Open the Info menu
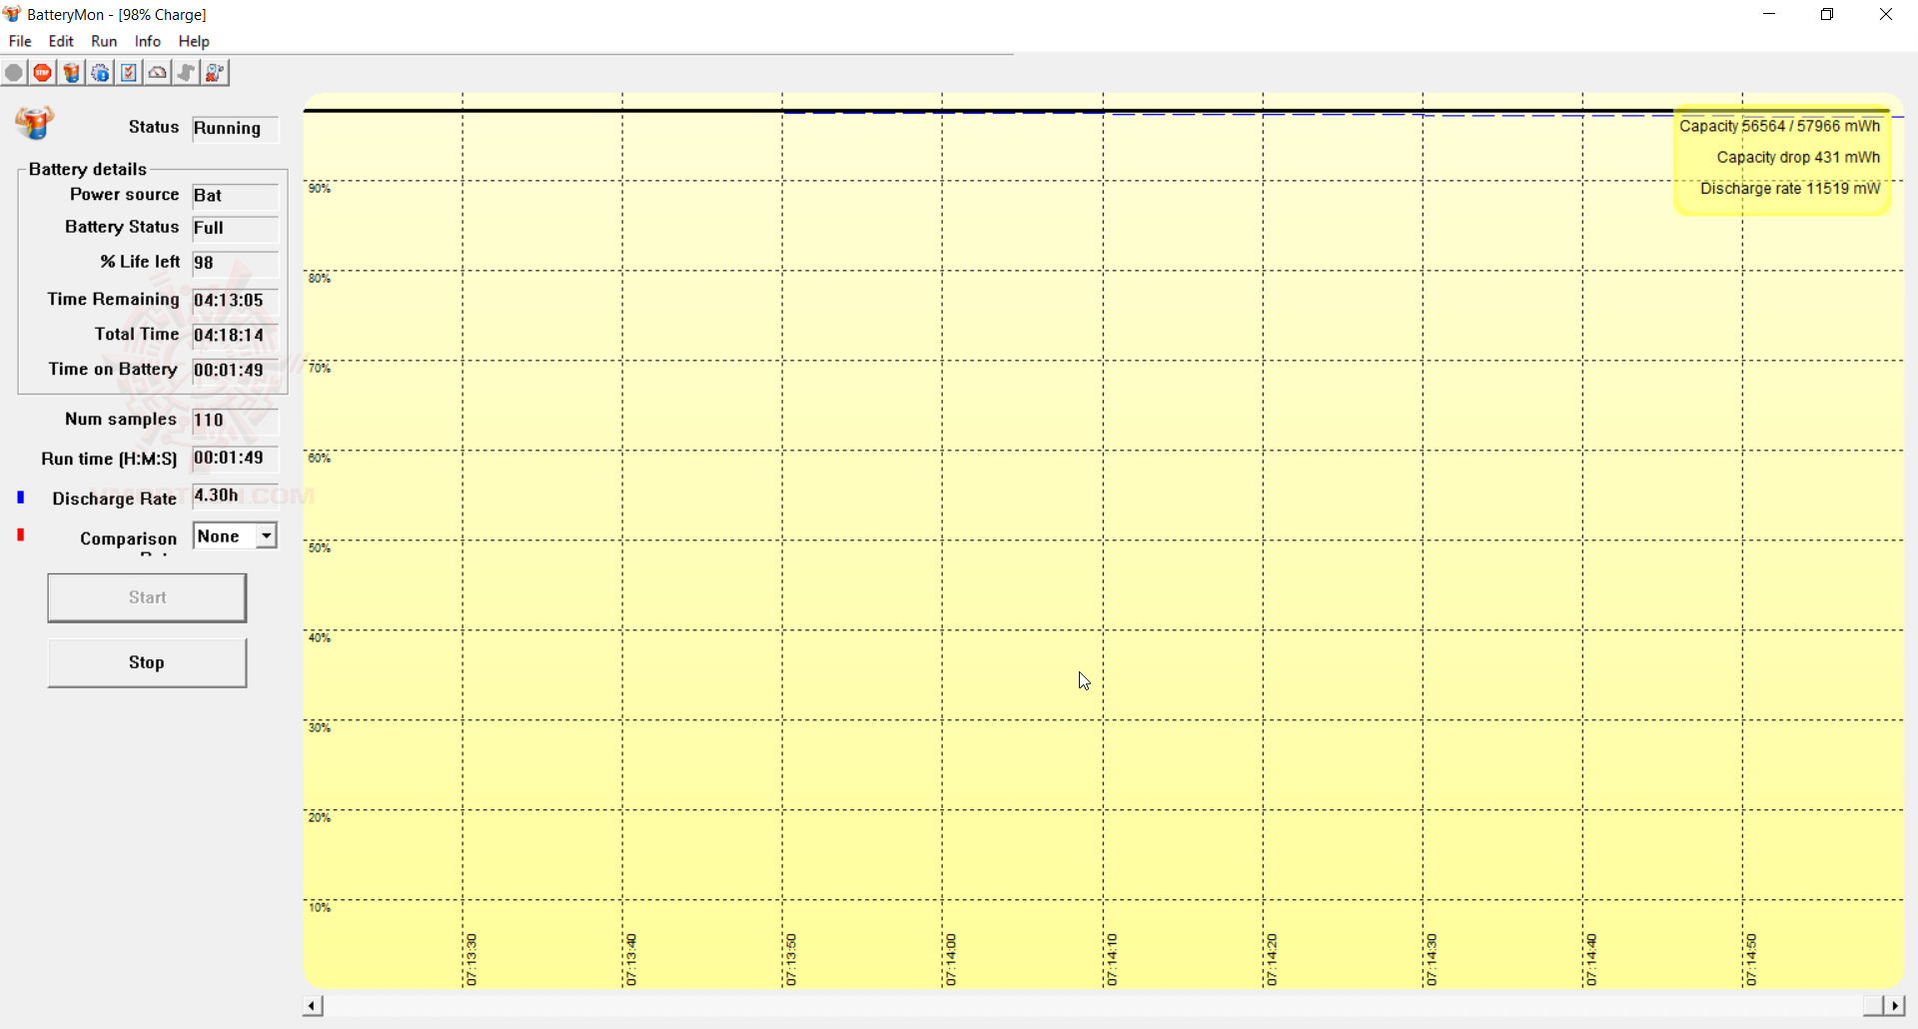1918x1029 pixels. pyautogui.click(x=148, y=41)
